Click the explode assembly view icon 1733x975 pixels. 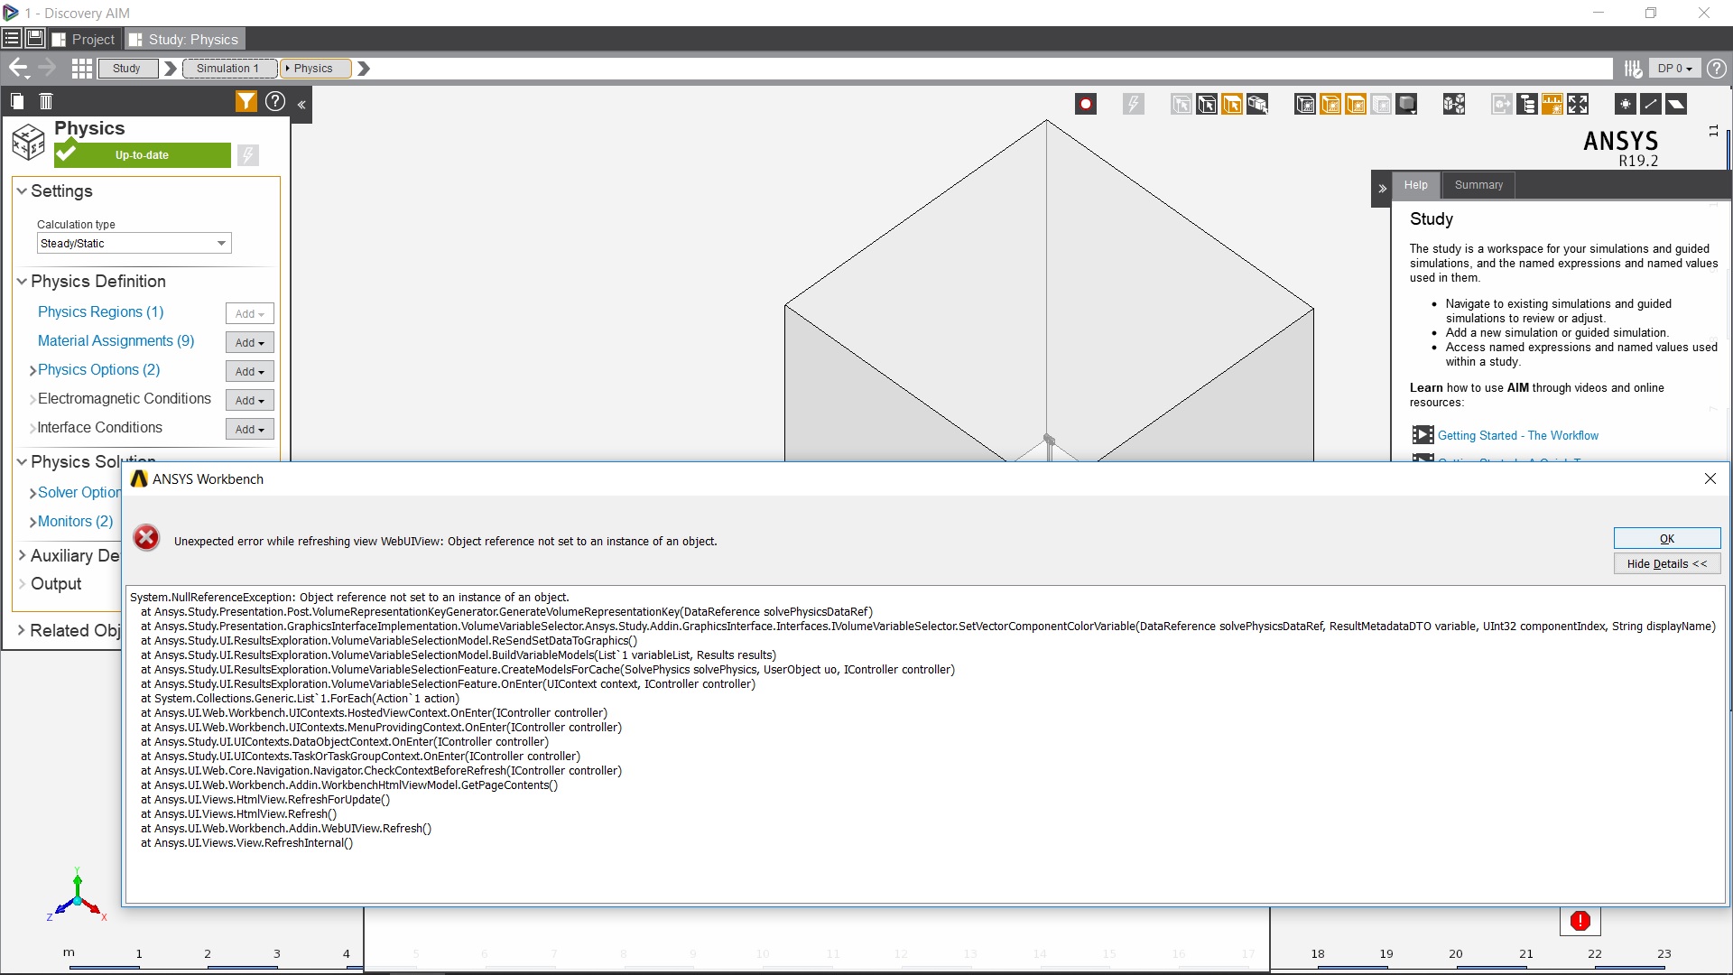point(1454,104)
